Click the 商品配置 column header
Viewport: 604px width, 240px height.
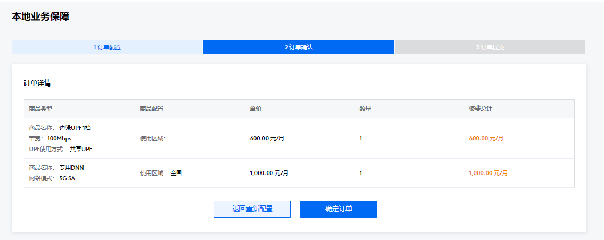(151, 109)
